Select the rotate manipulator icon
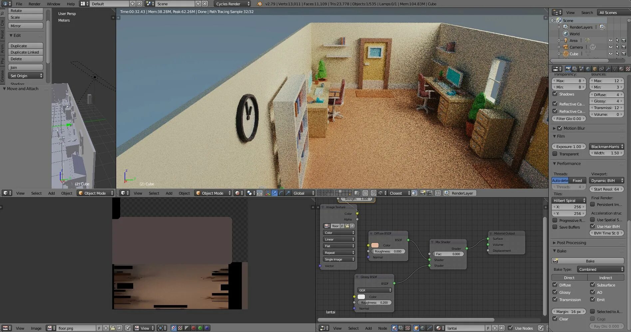Screen dimensions: 631x332 click(281, 193)
